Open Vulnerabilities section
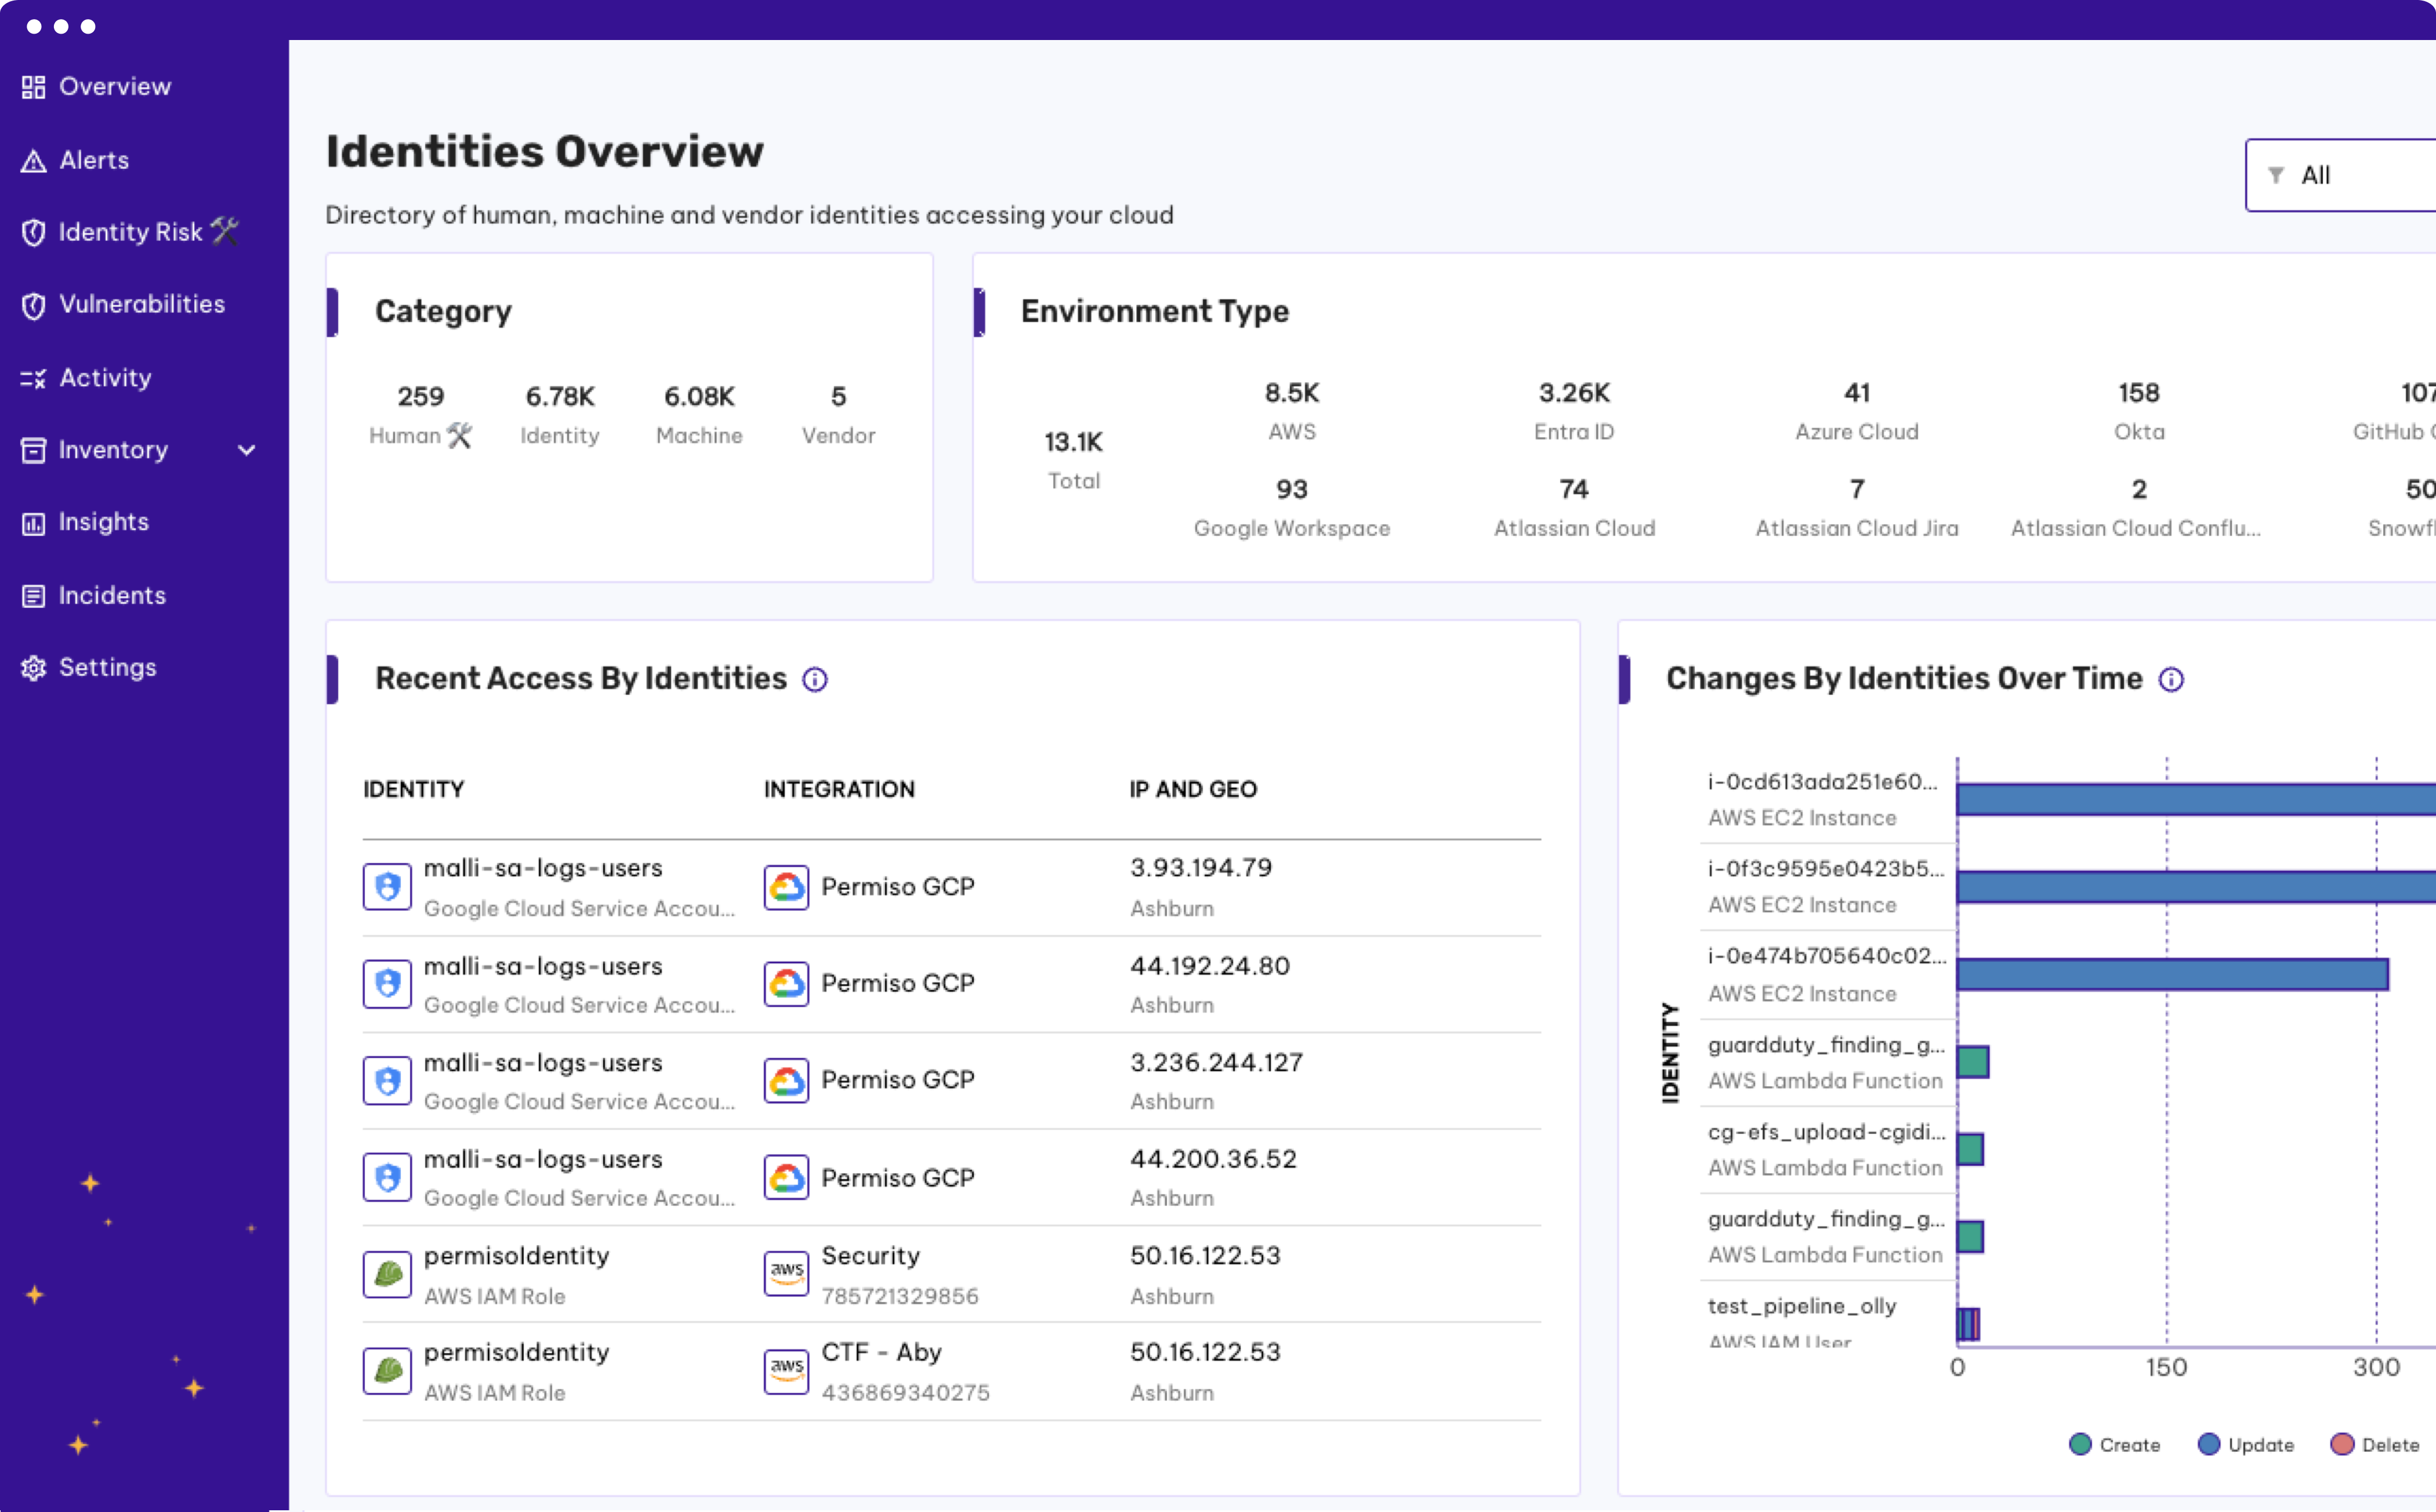 [x=142, y=305]
